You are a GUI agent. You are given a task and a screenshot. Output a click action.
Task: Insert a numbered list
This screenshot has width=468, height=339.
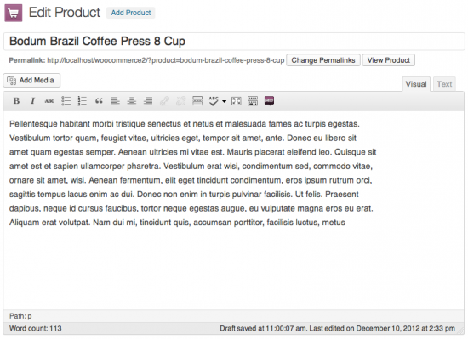click(x=82, y=101)
